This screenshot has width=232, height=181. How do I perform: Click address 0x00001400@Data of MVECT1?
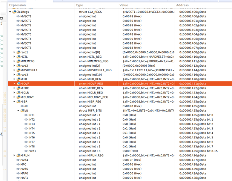click(x=193, y=16)
